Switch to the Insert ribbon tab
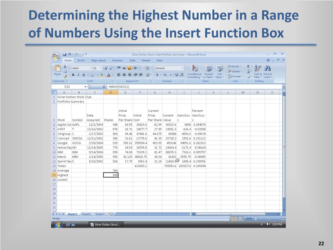The height and width of the screenshot is (250, 333). pyautogui.click(x=81, y=60)
